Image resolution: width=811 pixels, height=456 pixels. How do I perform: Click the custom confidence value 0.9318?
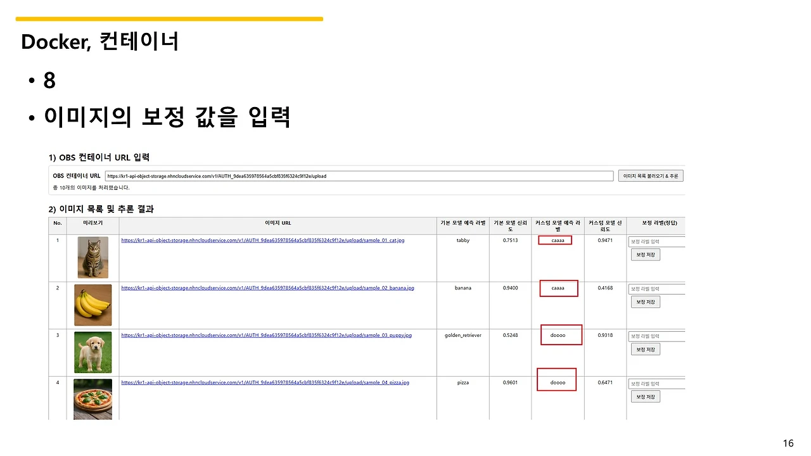click(x=605, y=336)
